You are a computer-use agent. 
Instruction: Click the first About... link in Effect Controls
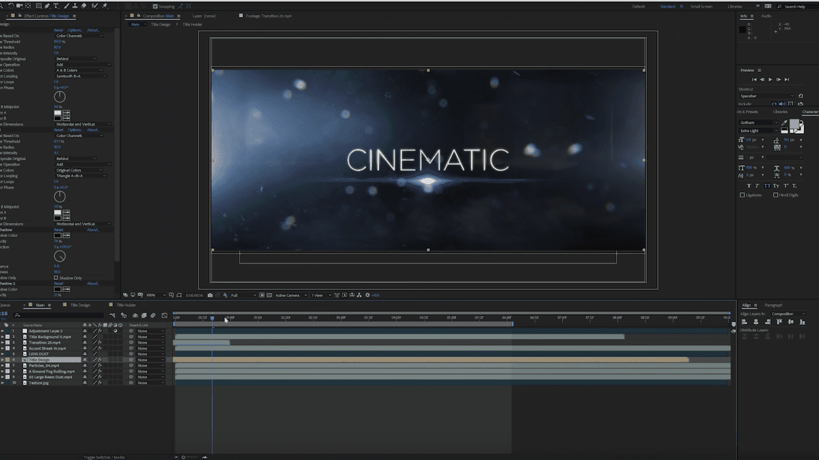tap(93, 30)
